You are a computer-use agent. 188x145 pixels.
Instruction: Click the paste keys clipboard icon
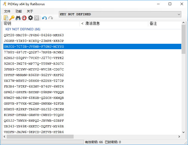(x=6, y=18)
